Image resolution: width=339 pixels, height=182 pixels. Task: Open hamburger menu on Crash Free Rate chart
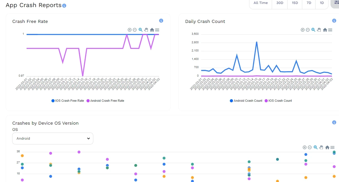point(157,30)
